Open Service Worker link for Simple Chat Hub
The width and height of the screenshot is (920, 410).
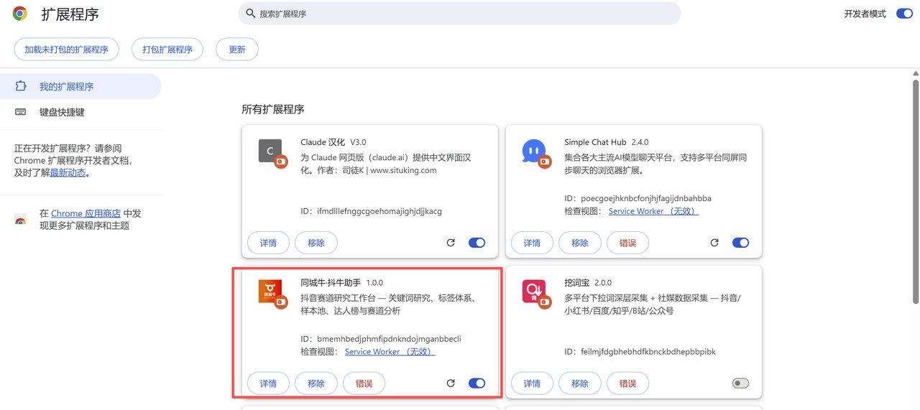653,211
